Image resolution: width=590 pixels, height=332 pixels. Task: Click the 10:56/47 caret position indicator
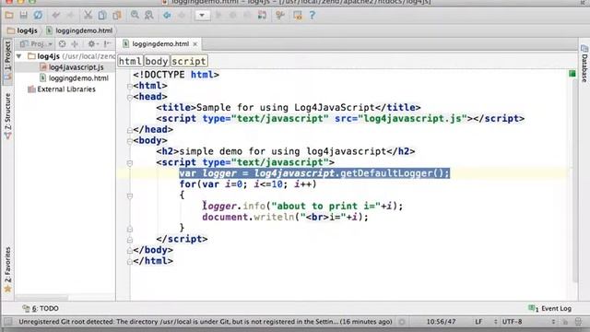click(441, 322)
